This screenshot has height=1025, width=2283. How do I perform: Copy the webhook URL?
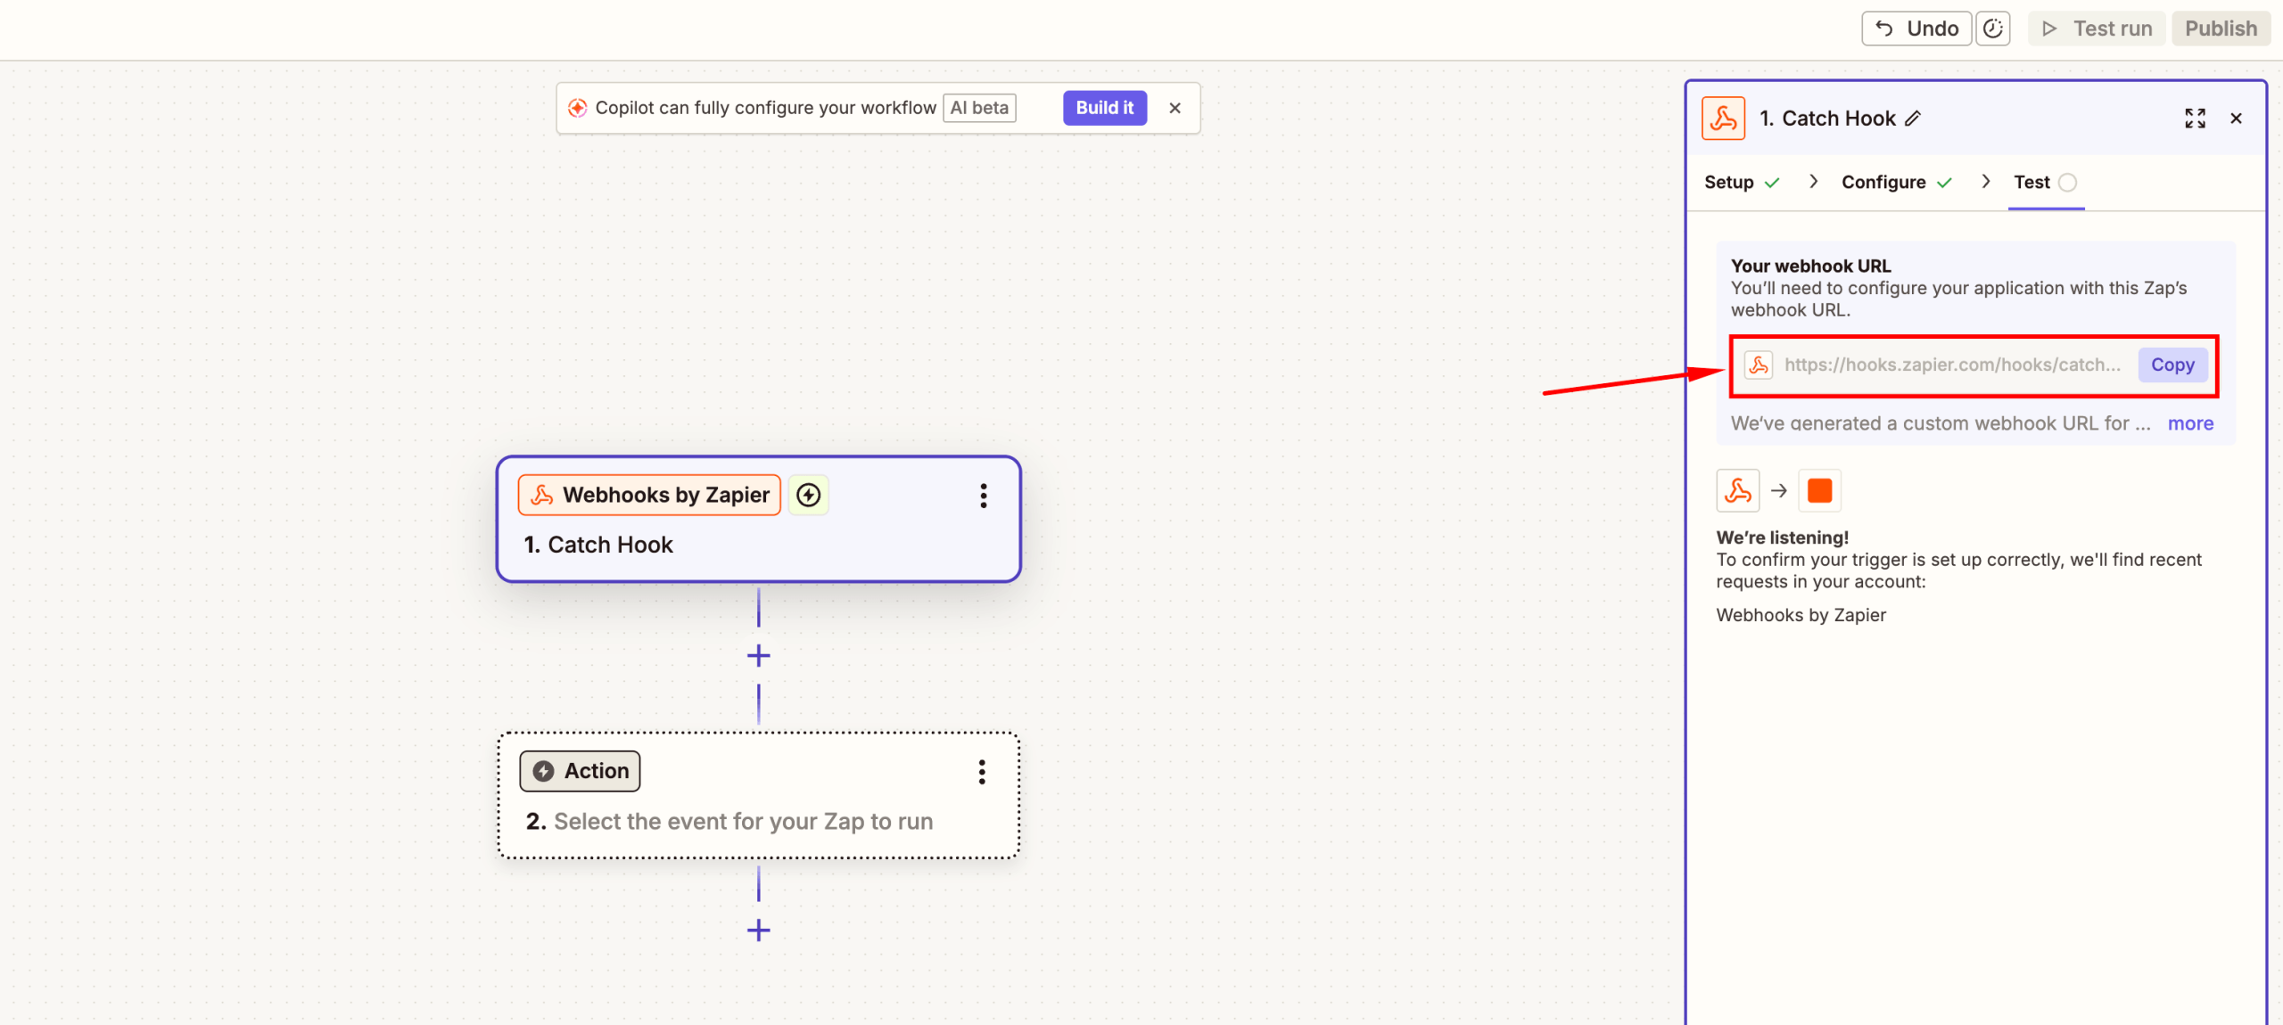(2172, 365)
